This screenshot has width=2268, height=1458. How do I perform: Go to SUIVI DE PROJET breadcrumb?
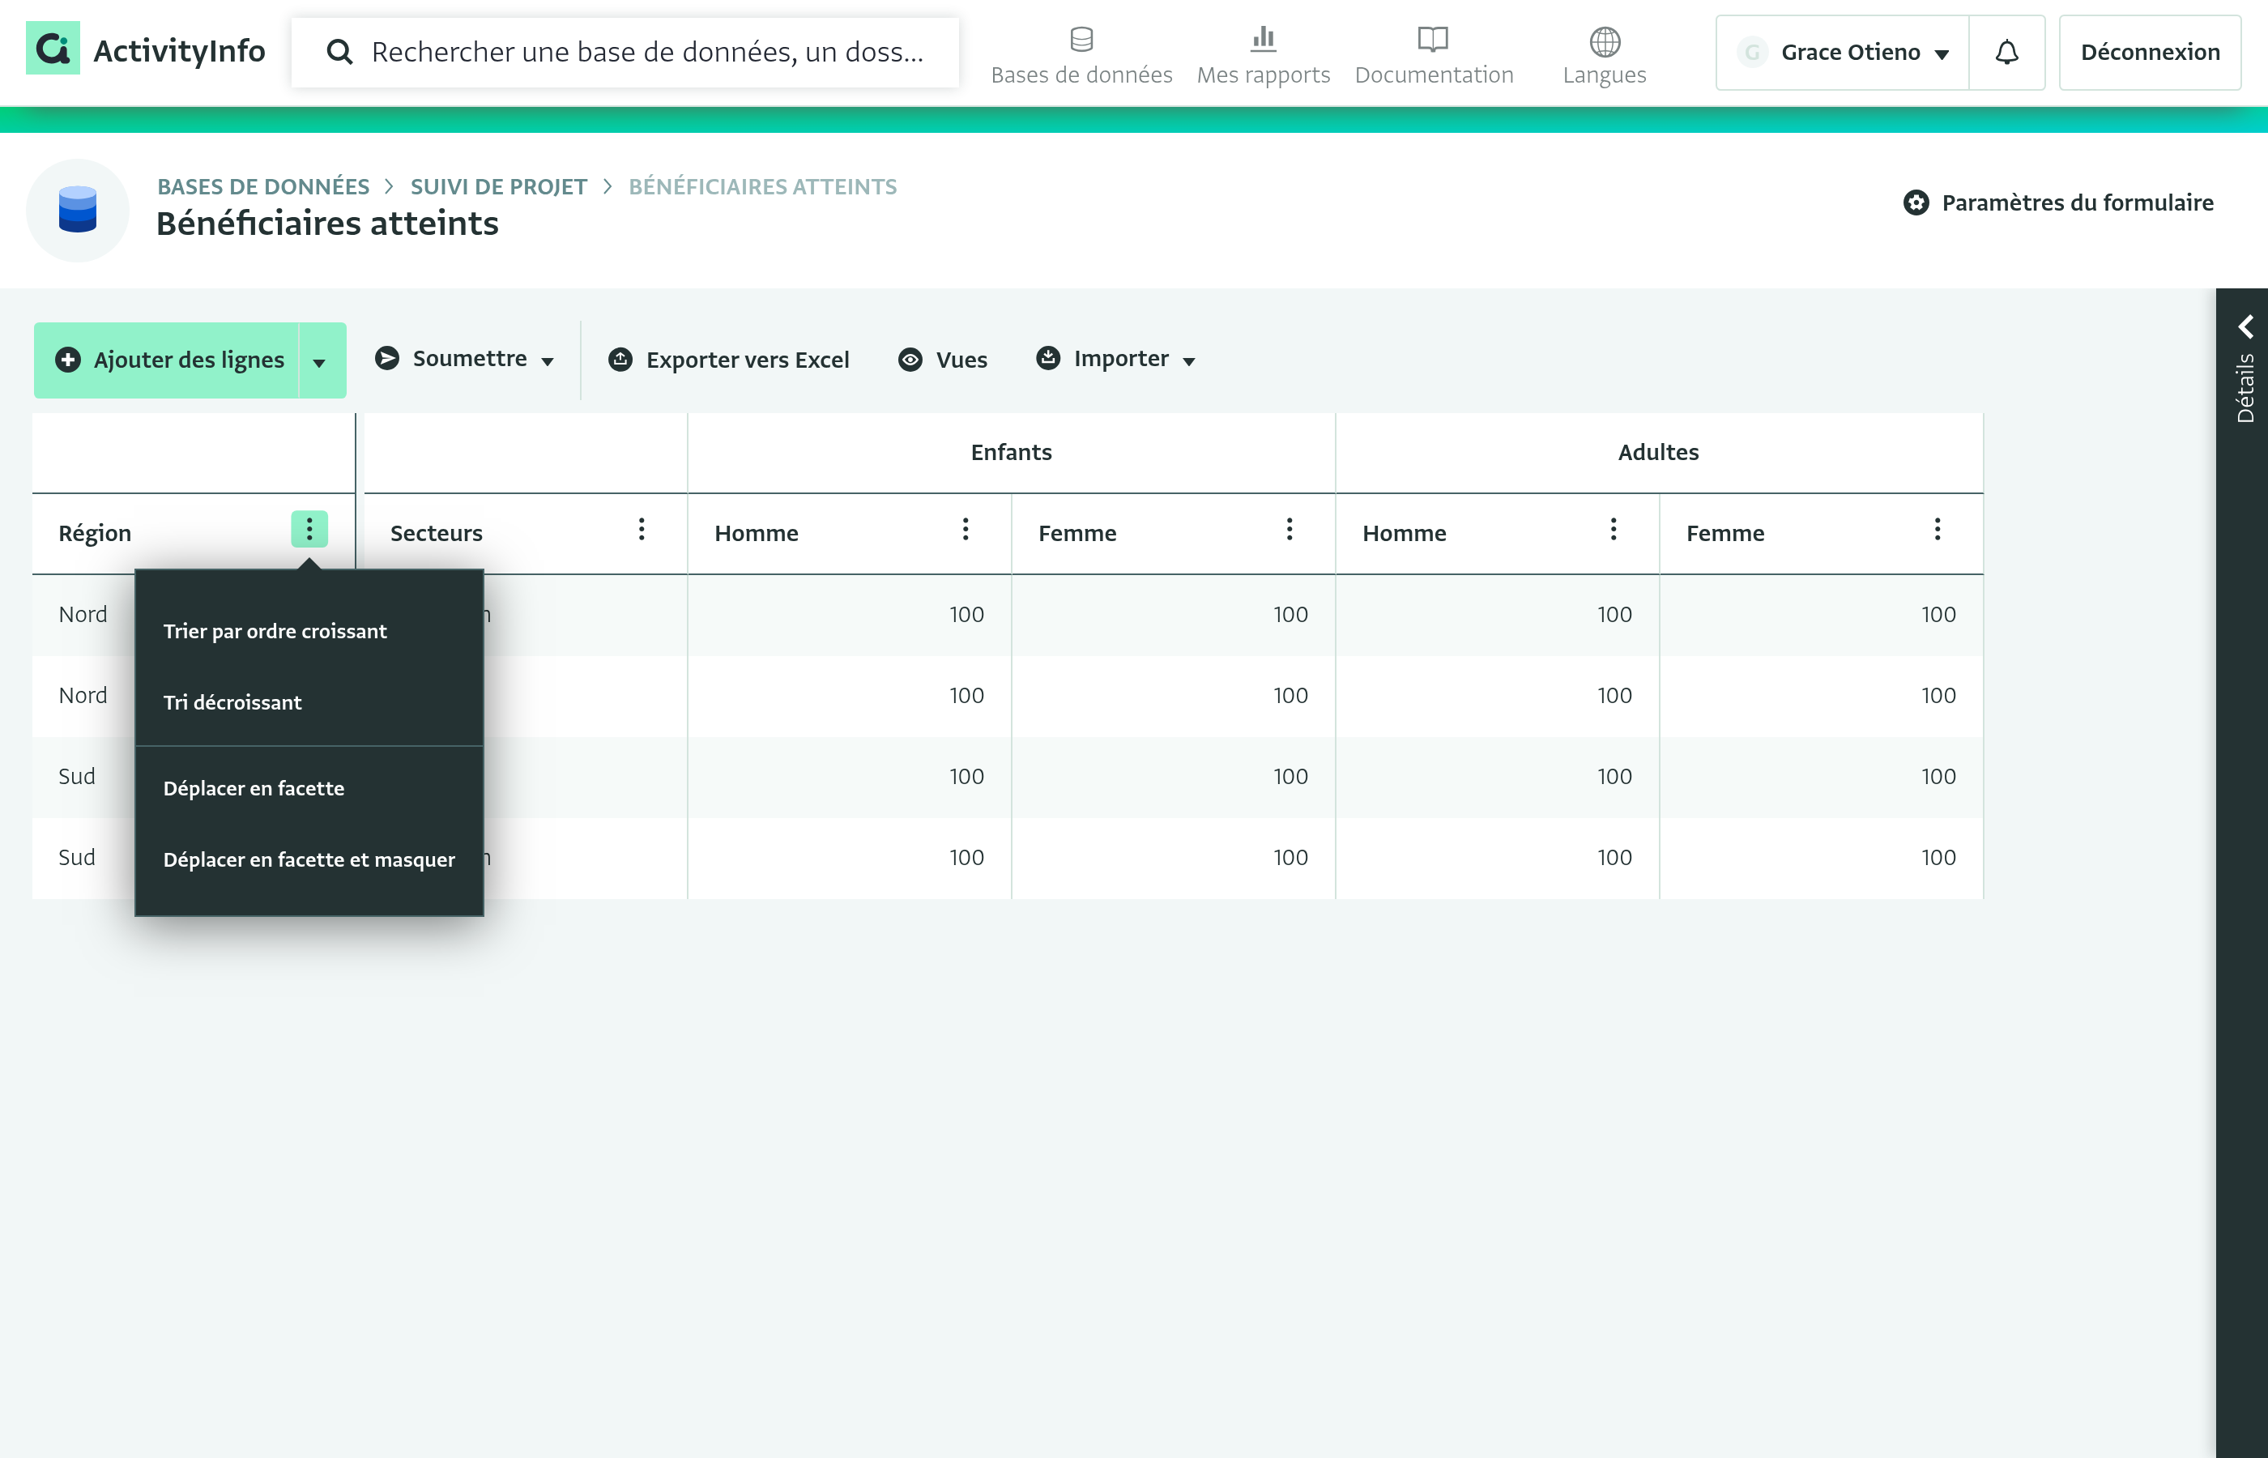point(499,186)
